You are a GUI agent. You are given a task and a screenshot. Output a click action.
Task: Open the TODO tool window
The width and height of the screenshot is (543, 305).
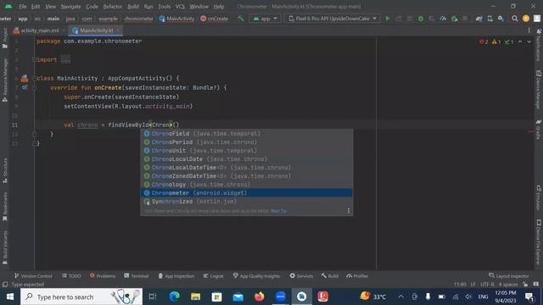click(x=71, y=276)
